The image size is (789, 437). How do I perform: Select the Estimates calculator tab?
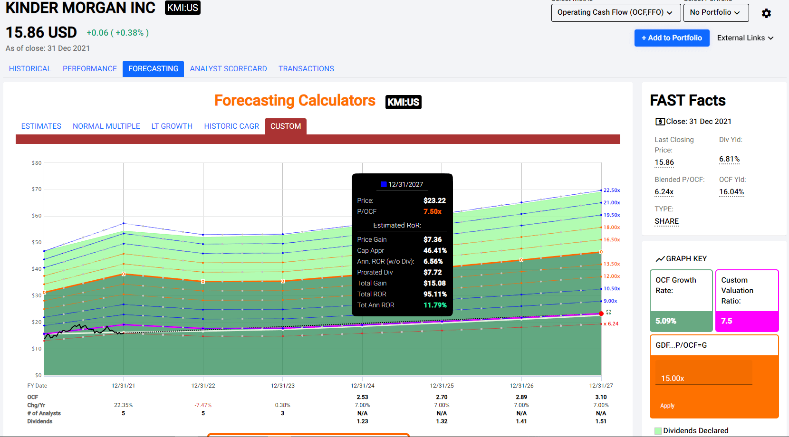pos(41,126)
